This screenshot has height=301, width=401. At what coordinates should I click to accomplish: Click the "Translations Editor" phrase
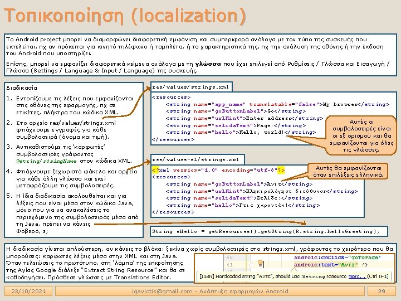[x=142, y=277]
